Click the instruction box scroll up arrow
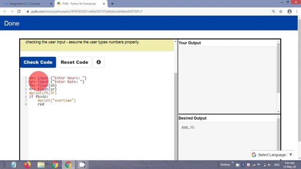301x169 pixels. click(x=175, y=42)
